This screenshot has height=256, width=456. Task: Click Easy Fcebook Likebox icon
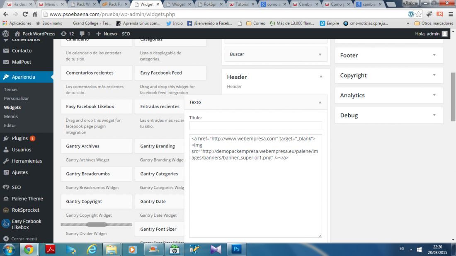(6, 224)
